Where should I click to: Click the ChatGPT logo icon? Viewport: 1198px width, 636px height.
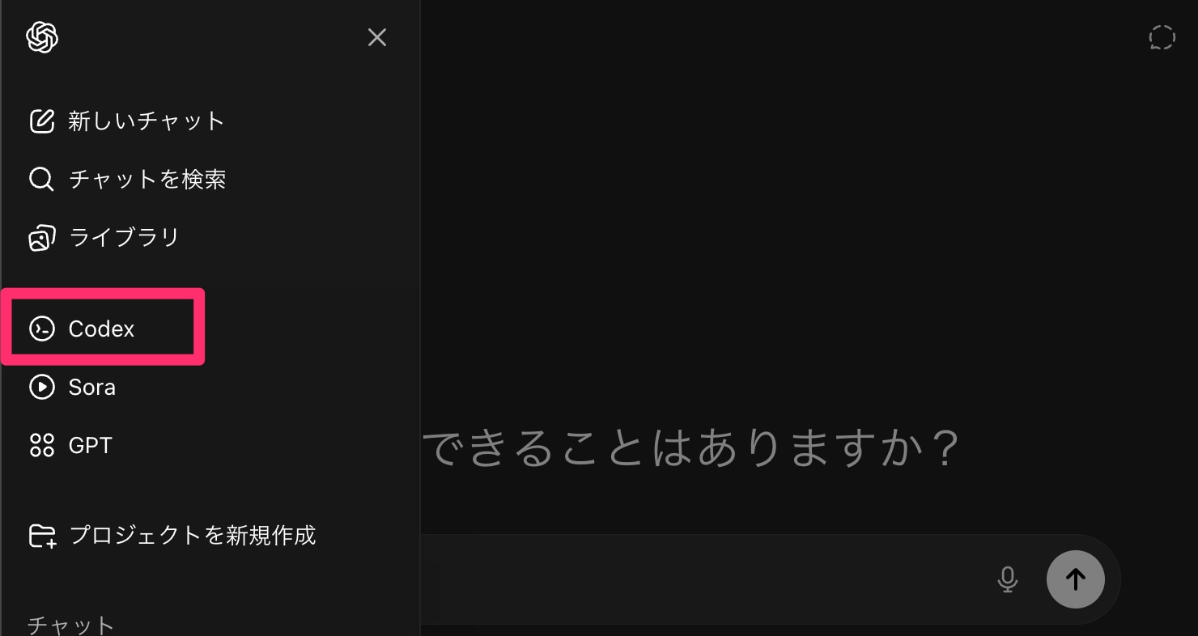[x=42, y=37]
